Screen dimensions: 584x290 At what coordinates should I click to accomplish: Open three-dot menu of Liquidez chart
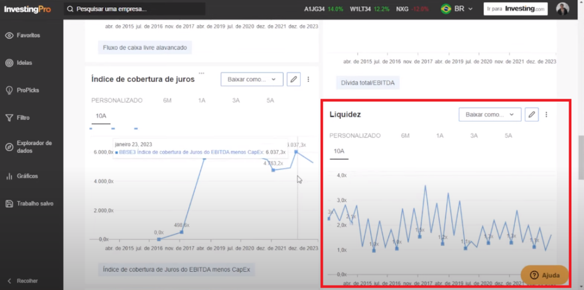tap(546, 115)
